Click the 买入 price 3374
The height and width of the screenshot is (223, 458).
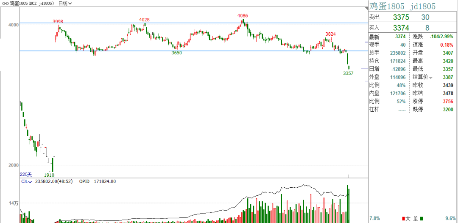(401, 27)
